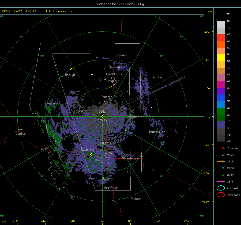Click the HighRiver town label
Viewport: 241px width, 225px height.
[x=111, y=188]
